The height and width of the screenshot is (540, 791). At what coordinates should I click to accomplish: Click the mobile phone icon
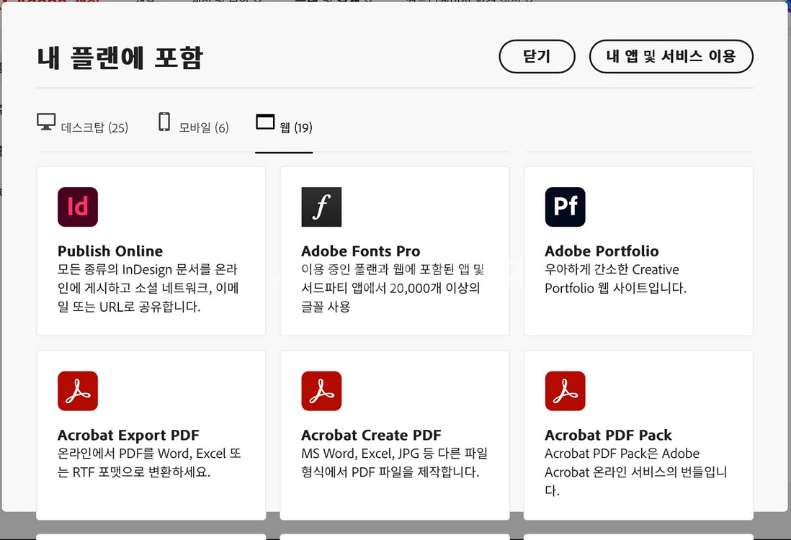point(164,122)
